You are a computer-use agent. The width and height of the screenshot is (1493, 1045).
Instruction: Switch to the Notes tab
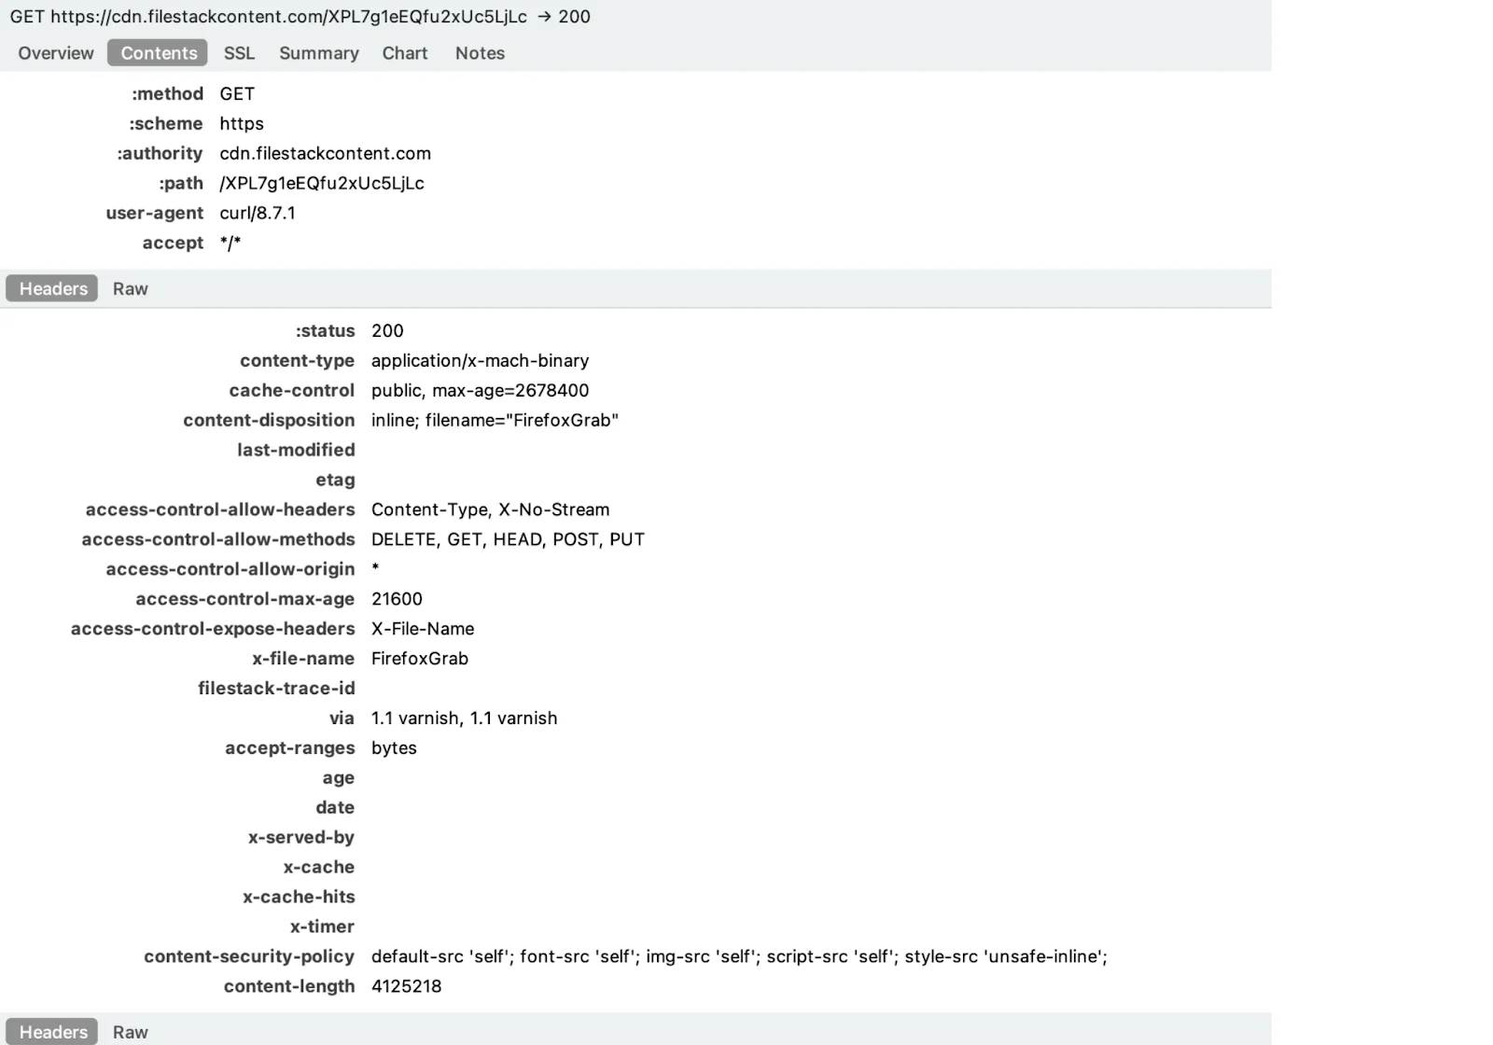[x=479, y=53]
